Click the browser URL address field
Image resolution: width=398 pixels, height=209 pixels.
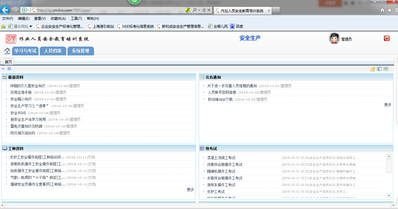pyautogui.click(x=109, y=10)
